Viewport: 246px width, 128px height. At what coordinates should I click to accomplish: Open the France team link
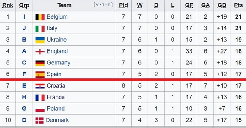56,97
